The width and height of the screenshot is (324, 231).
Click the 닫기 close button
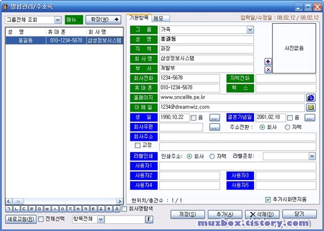pyautogui.click(x=300, y=214)
